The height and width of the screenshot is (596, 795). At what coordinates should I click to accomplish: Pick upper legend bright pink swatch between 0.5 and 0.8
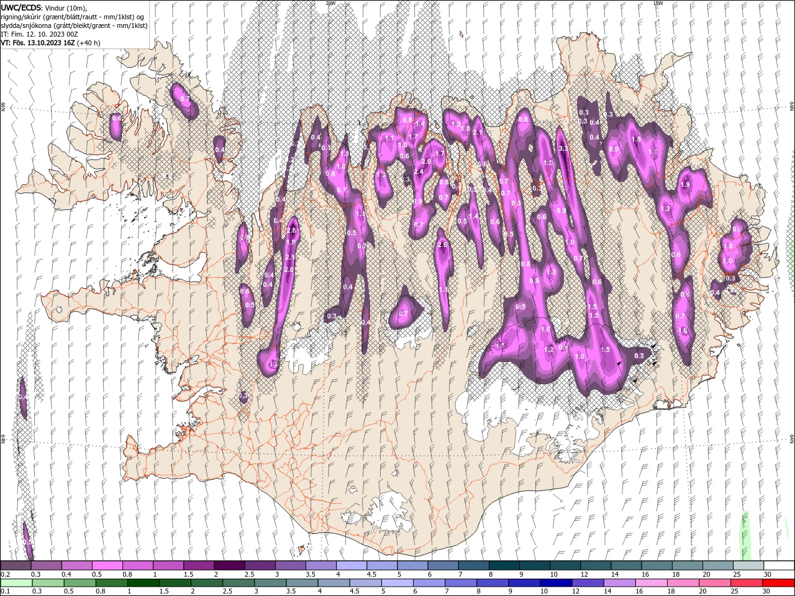(107, 566)
